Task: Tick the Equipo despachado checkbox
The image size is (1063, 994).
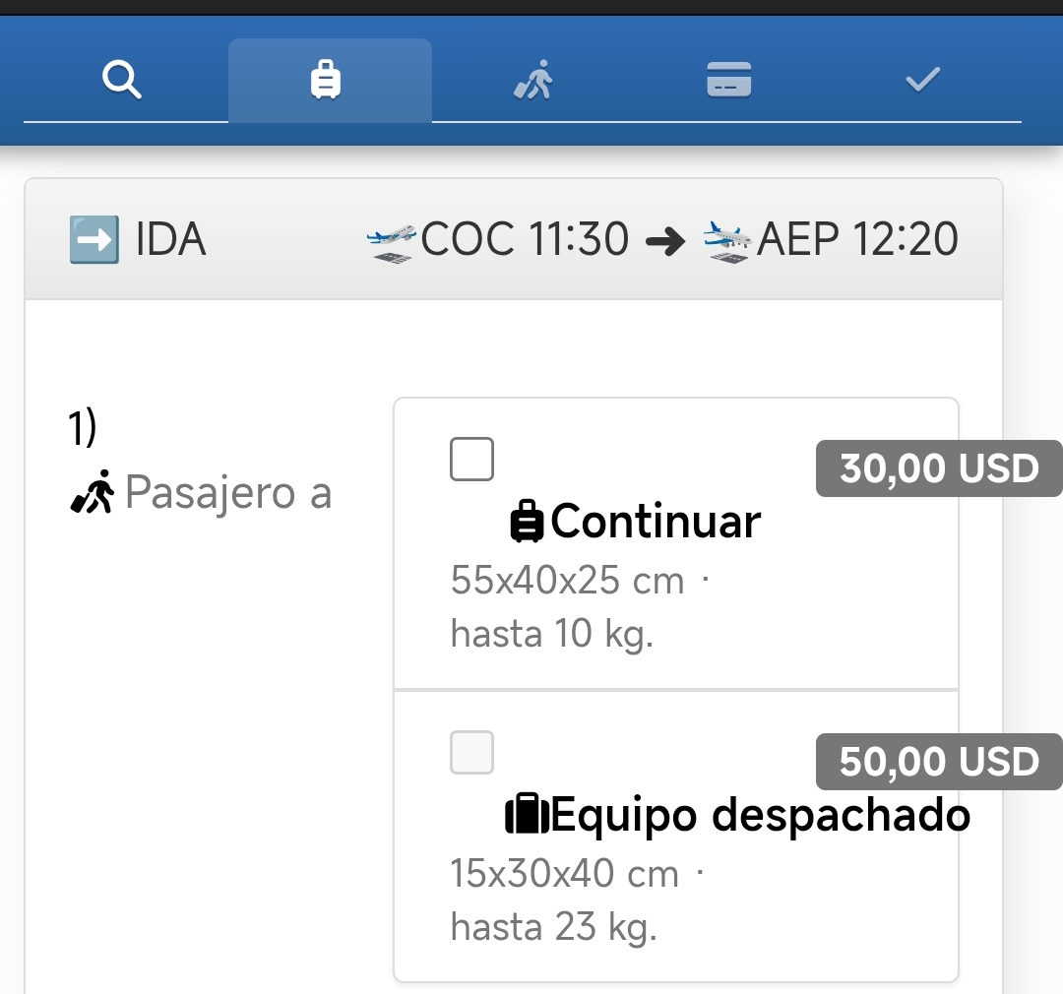Action: click(x=471, y=753)
